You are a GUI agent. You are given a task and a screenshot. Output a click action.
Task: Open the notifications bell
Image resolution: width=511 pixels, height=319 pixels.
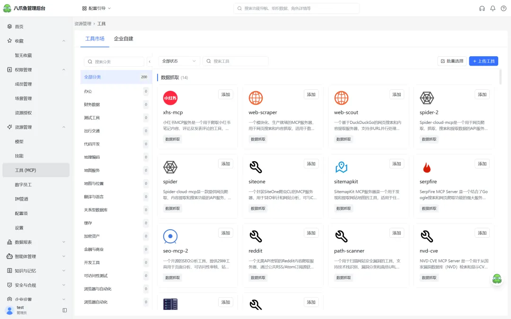493,9
